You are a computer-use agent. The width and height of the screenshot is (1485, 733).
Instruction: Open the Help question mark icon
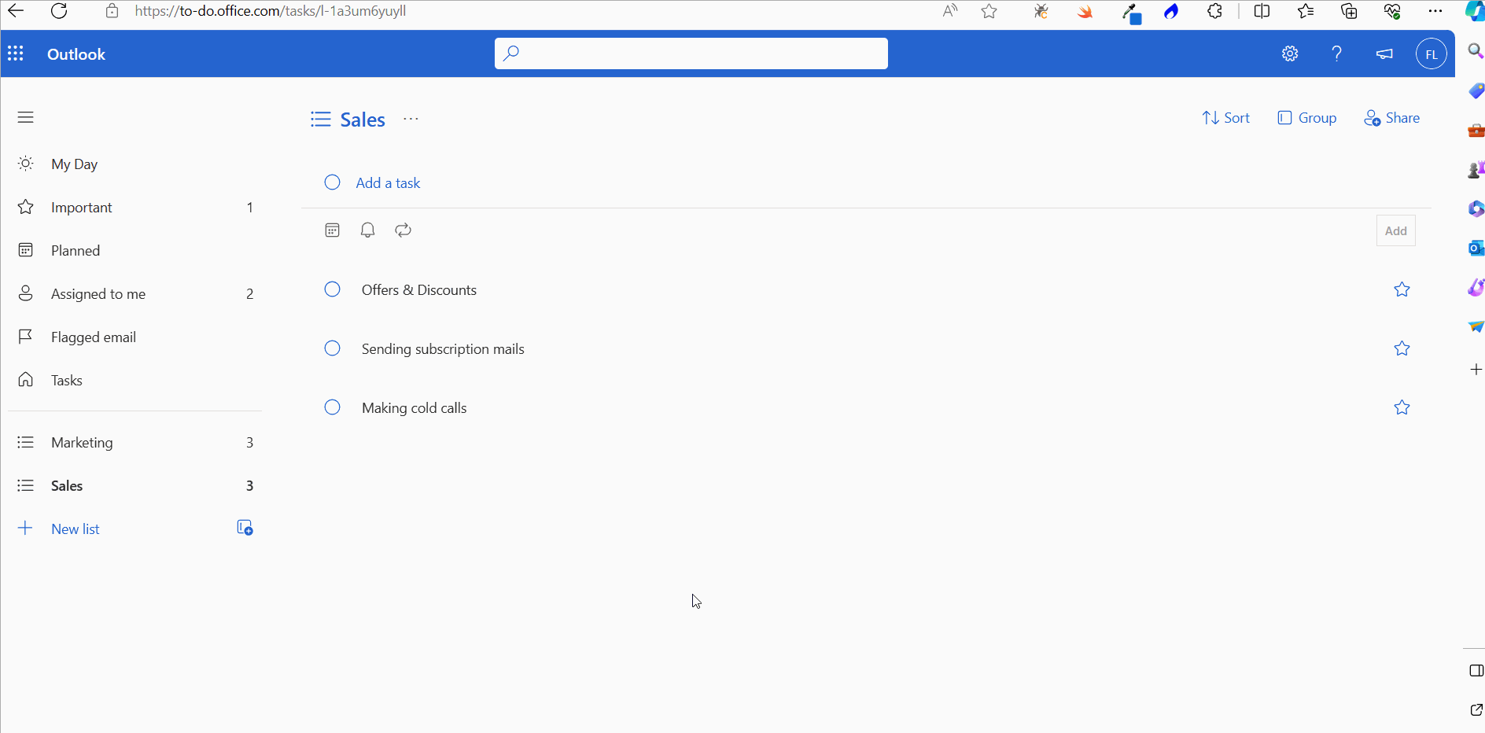tap(1336, 53)
